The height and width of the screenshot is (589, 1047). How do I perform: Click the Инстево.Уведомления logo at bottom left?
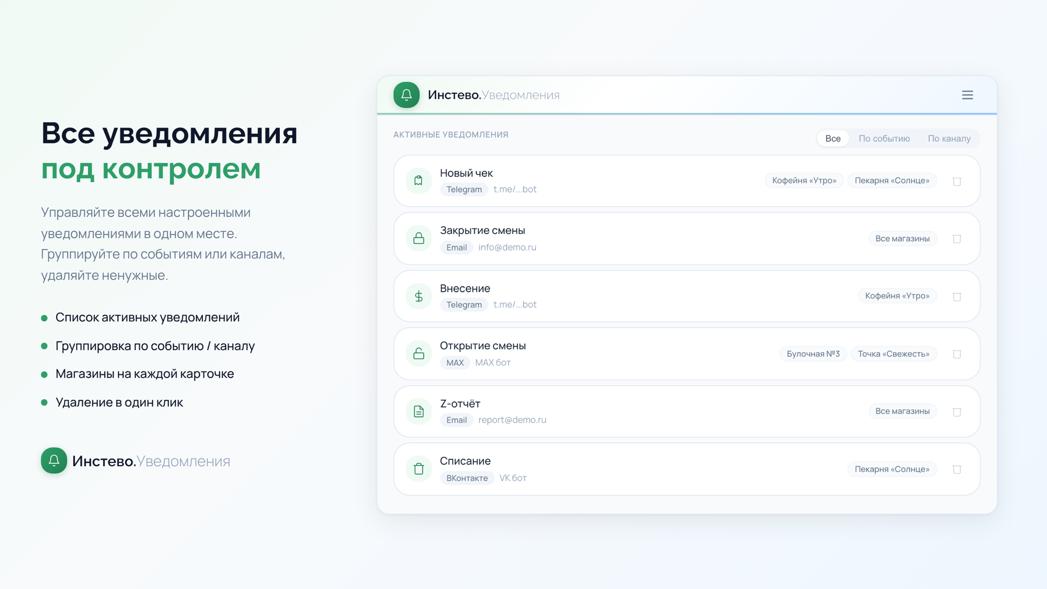point(136,461)
